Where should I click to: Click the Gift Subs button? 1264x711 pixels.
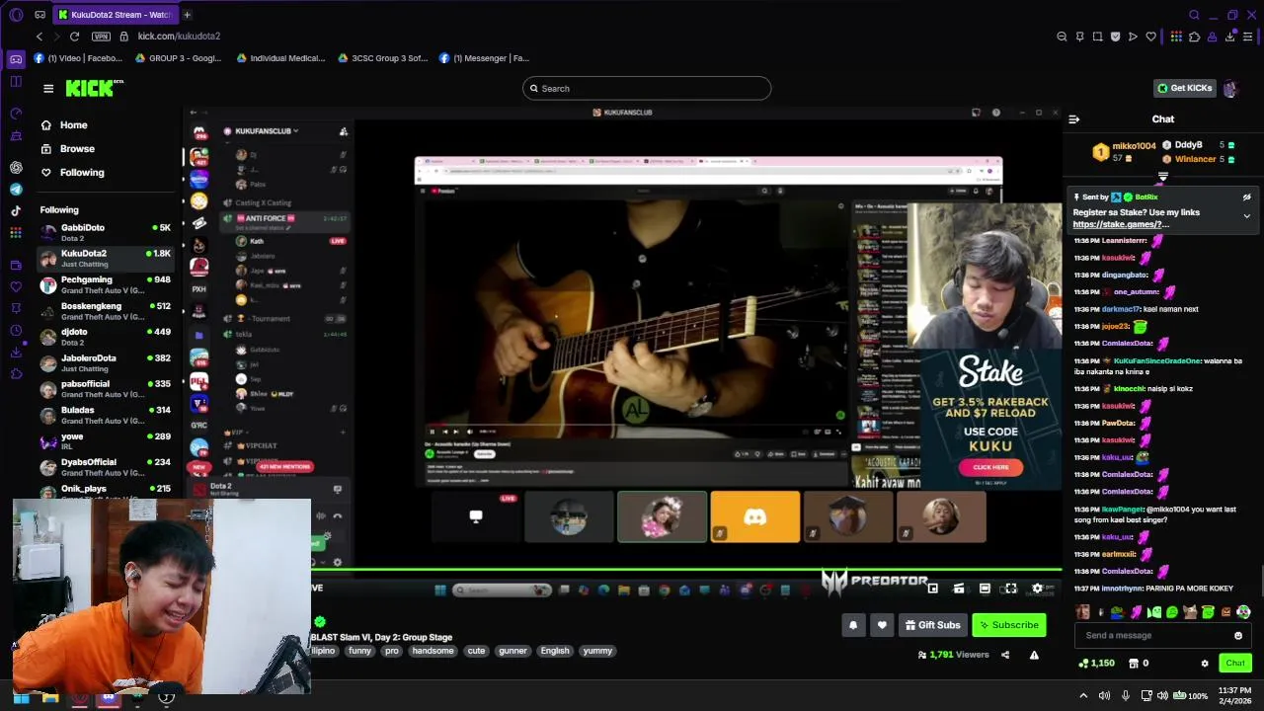tap(931, 625)
